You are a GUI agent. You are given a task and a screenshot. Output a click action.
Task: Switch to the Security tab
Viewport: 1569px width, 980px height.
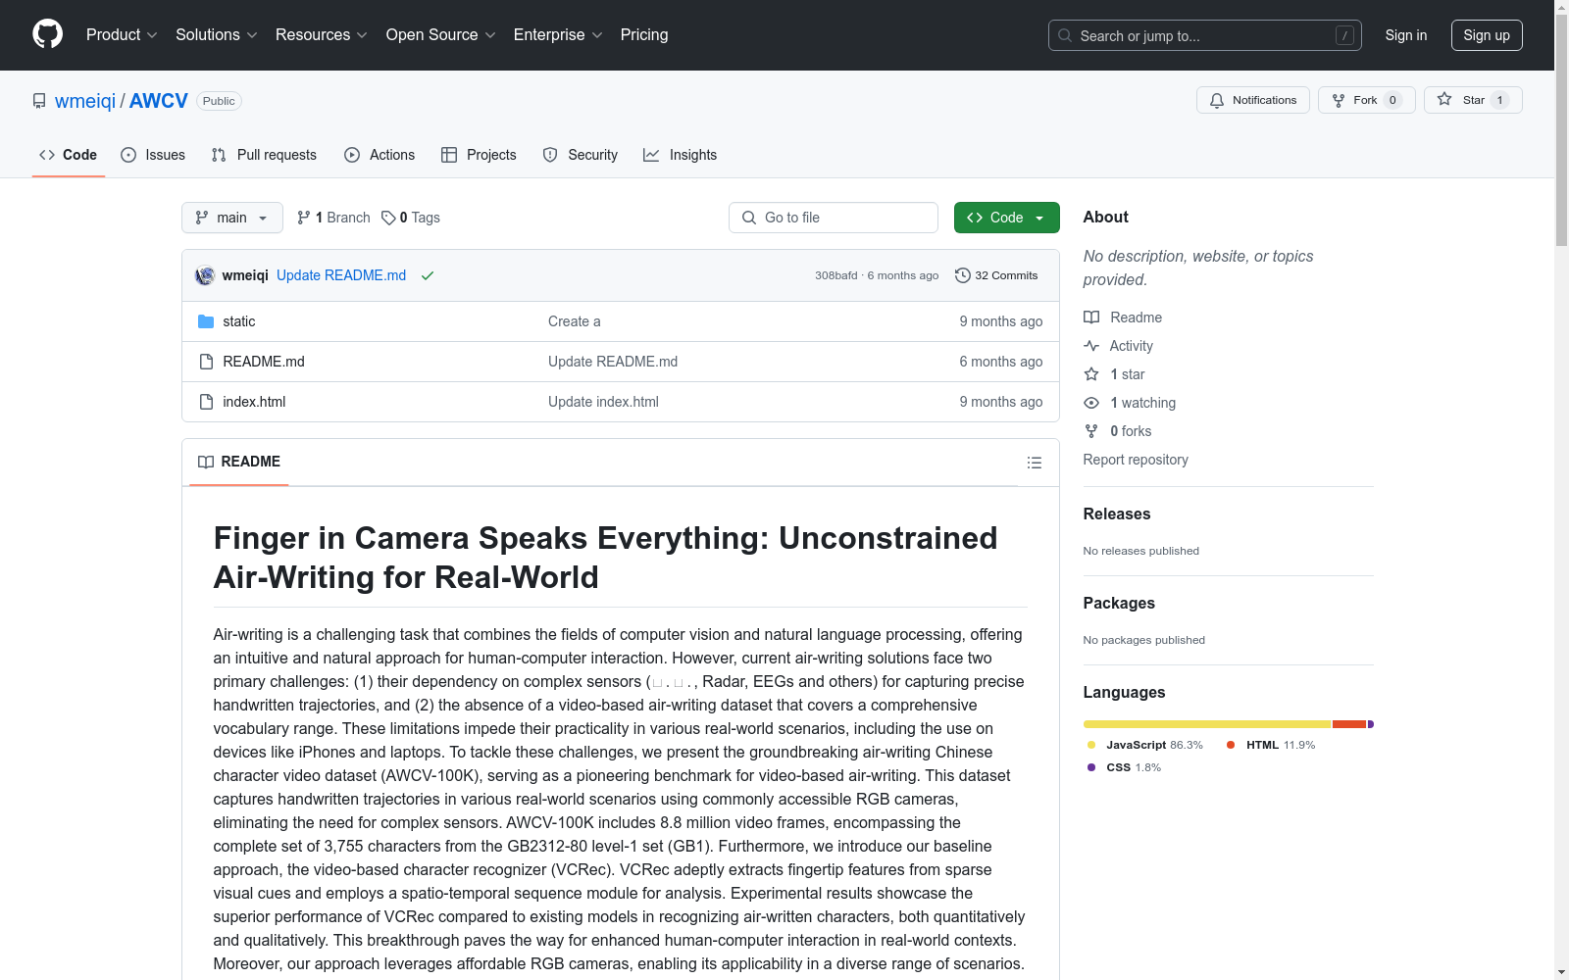coord(581,155)
